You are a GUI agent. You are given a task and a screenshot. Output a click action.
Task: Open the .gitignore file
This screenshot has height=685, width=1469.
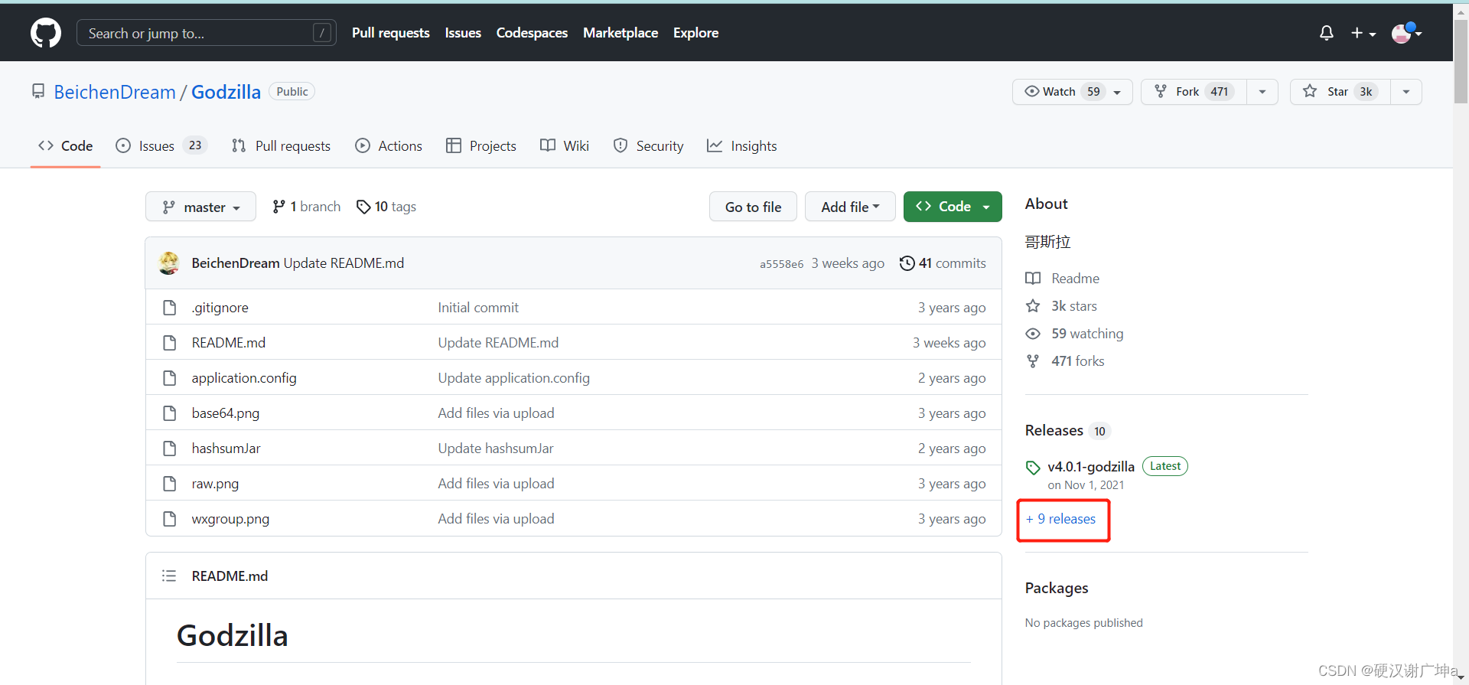(x=220, y=308)
